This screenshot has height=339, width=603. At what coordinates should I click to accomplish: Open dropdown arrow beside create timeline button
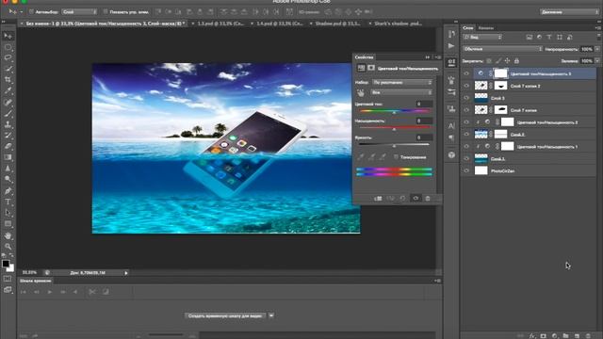pyautogui.click(x=271, y=315)
